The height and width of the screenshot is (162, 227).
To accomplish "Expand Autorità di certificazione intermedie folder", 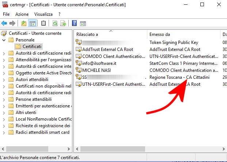I will pos(4,66).
